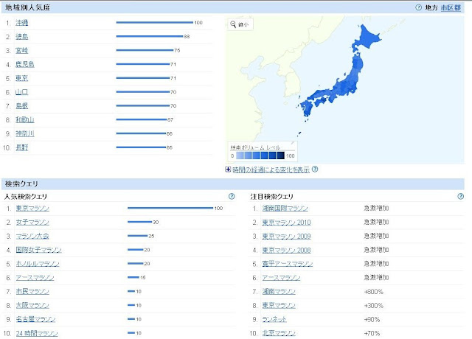Viewport: 472px width, 339px height.
Task: Open 東京マラソン with +300% in 注目検索クエリ
Action: [279, 305]
